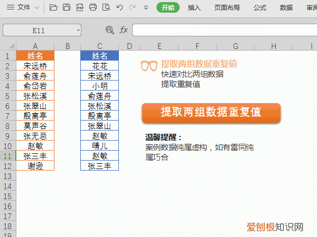Click the export PDF icon

80,8
